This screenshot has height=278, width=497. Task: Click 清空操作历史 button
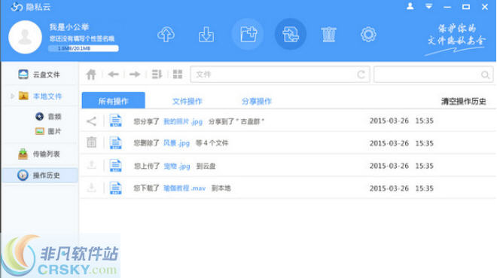point(463,101)
